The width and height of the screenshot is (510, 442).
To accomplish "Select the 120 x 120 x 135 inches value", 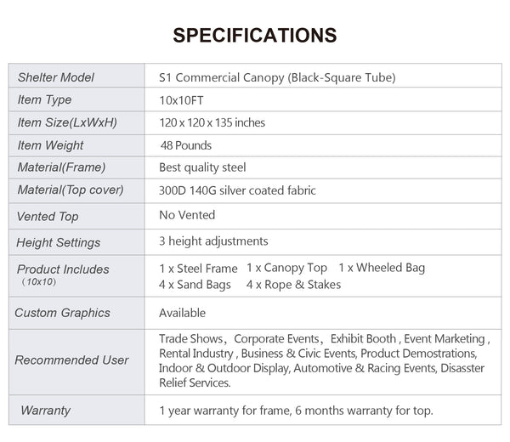I will 212,122.
